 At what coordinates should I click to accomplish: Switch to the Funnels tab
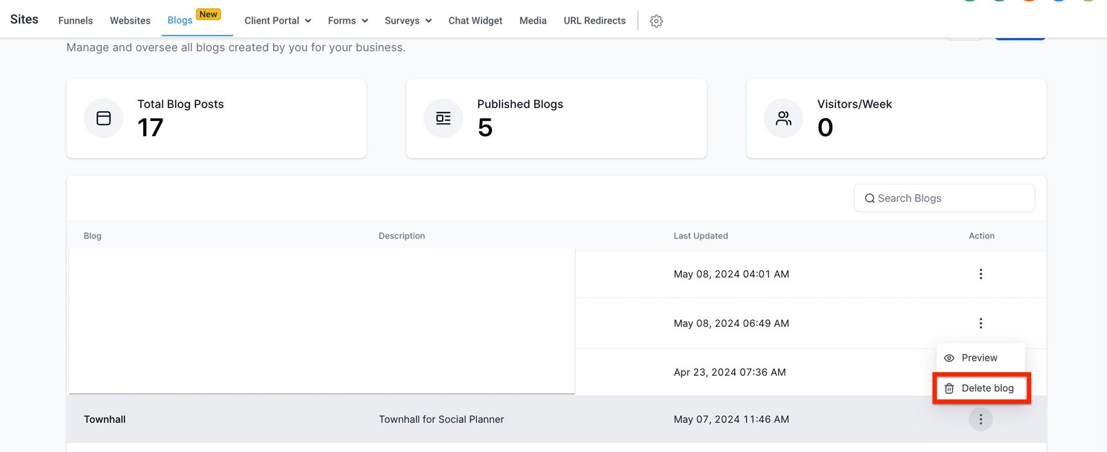pyautogui.click(x=75, y=21)
